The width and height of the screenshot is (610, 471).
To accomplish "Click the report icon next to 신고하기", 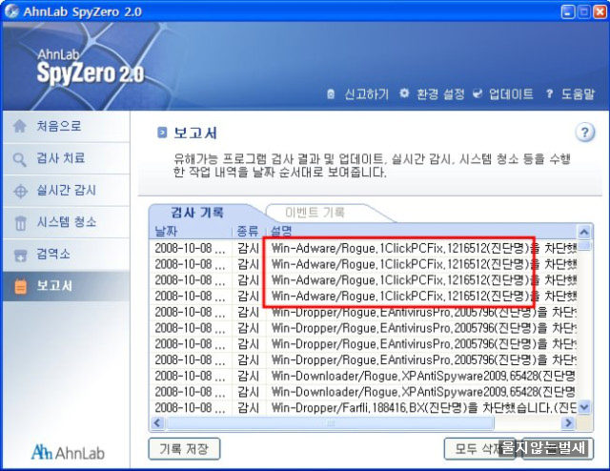I will 331,93.
